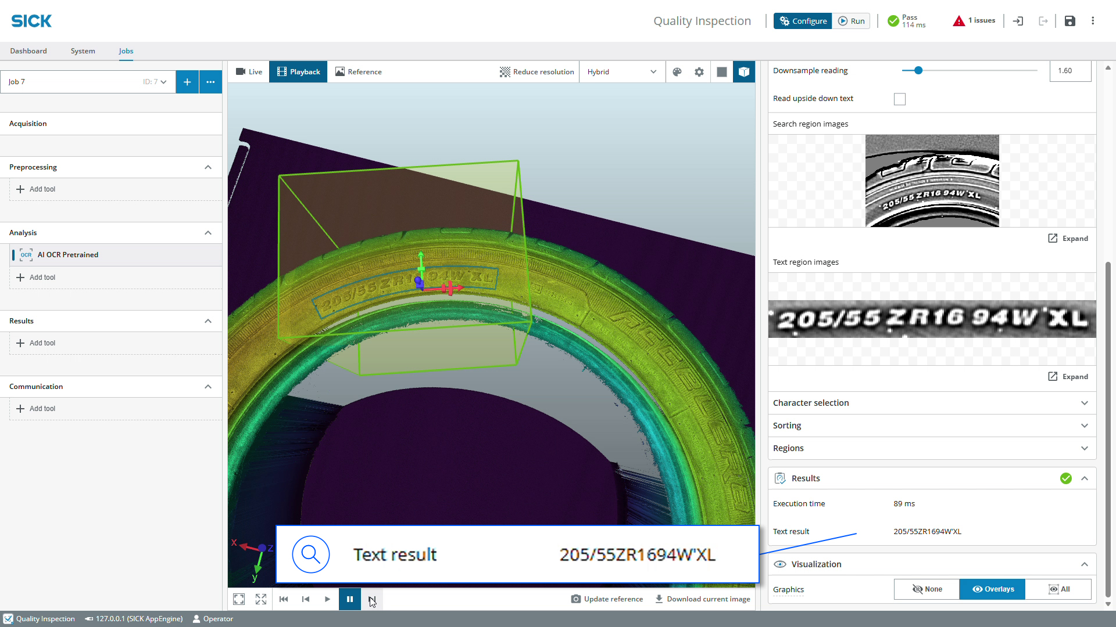Set Graphics to None
Screen dimensions: 1116x627
[927, 589]
